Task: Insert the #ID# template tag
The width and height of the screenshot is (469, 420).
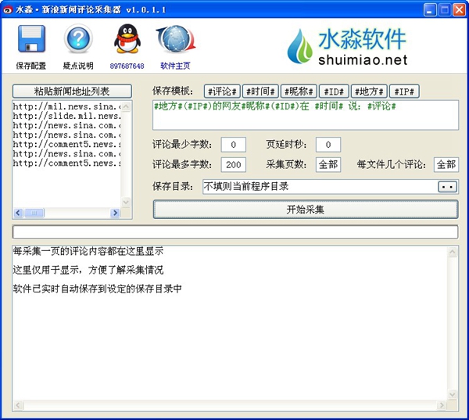Action: pos(334,92)
